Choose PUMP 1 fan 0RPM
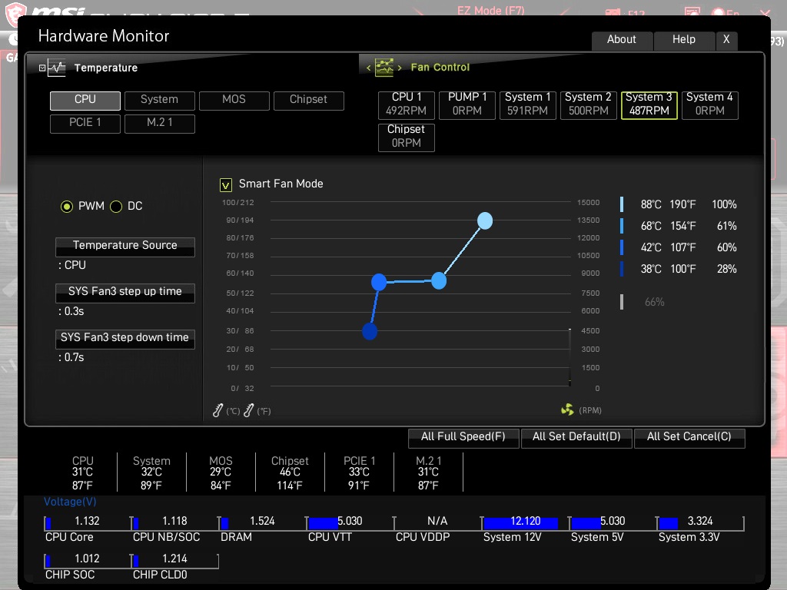 (467, 104)
